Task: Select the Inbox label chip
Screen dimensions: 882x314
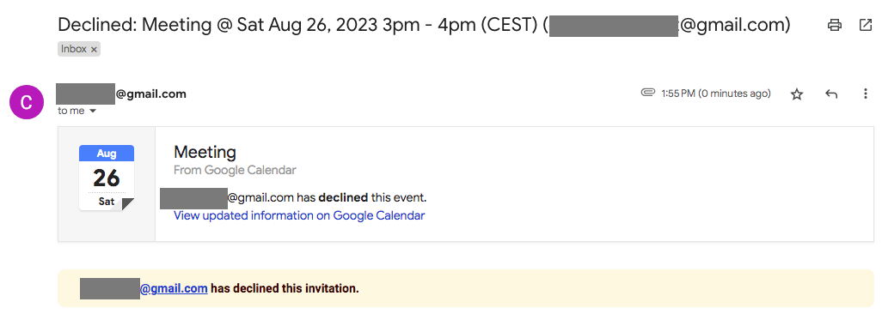Action: [x=79, y=50]
